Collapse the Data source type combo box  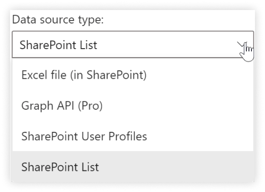tap(133, 45)
